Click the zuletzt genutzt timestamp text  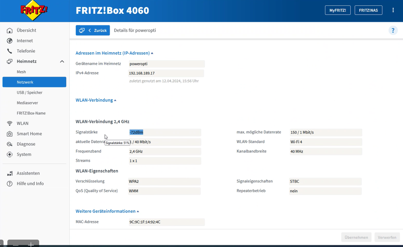pyautogui.click(x=164, y=81)
